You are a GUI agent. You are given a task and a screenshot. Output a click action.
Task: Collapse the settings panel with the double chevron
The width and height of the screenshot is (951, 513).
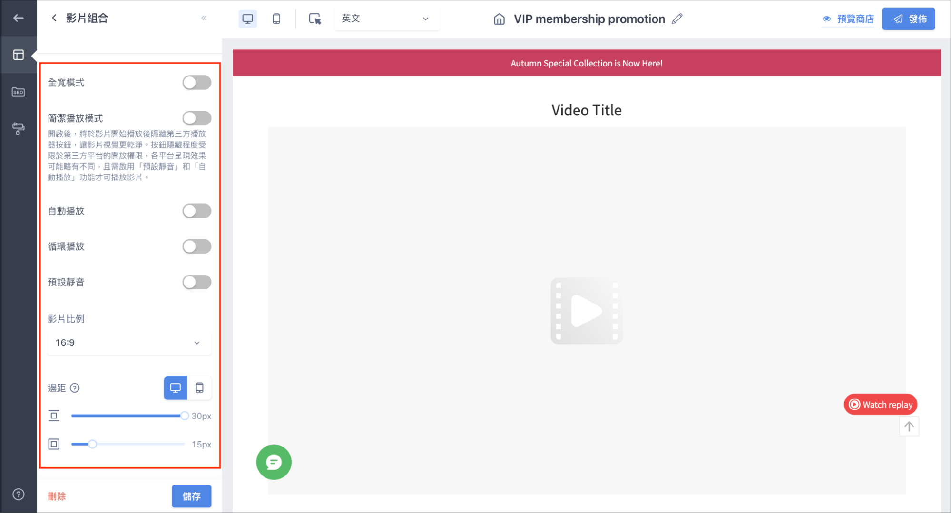[x=204, y=18]
